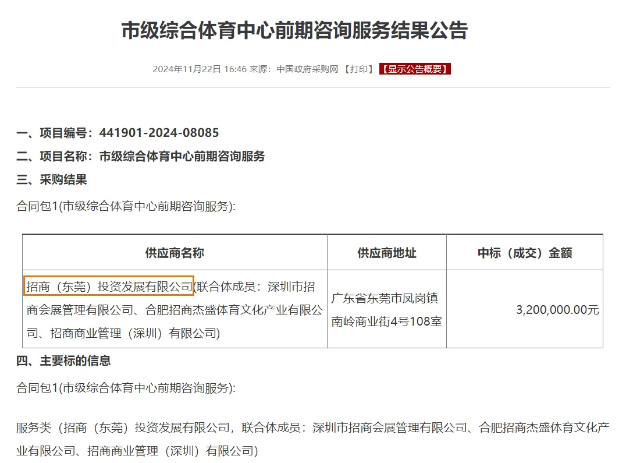Viewport: 626px width, 463px height.
Task: Click the 服务类 paragraph at the bottom
Action: click(313, 440)
